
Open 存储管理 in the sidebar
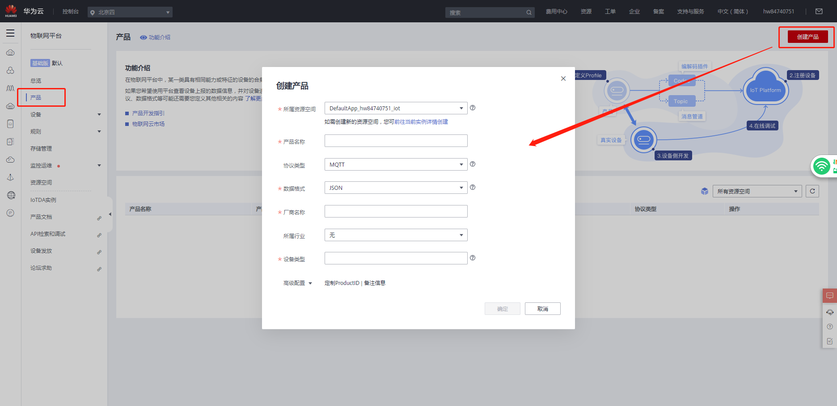tap(41, 149)
